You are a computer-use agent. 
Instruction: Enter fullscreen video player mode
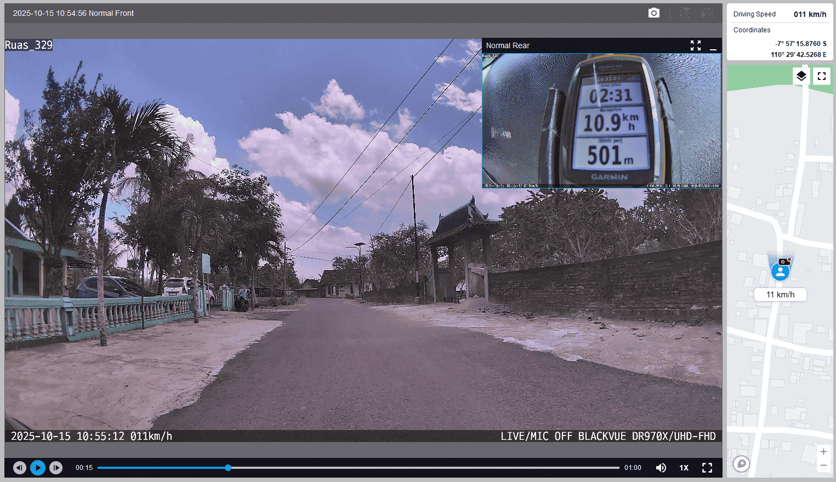click(707, 468)
